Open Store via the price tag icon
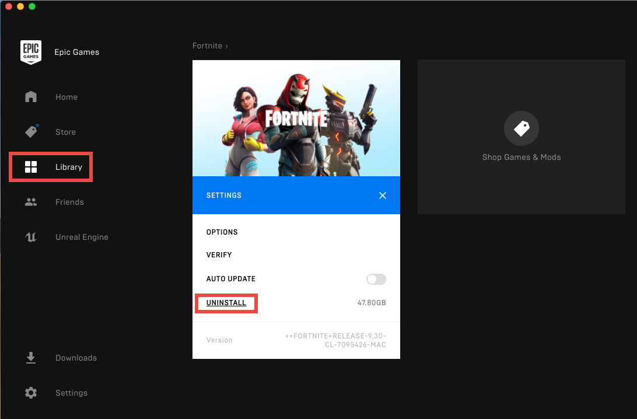The width and height of the screenshot is (637, 419). click(31, 132)
